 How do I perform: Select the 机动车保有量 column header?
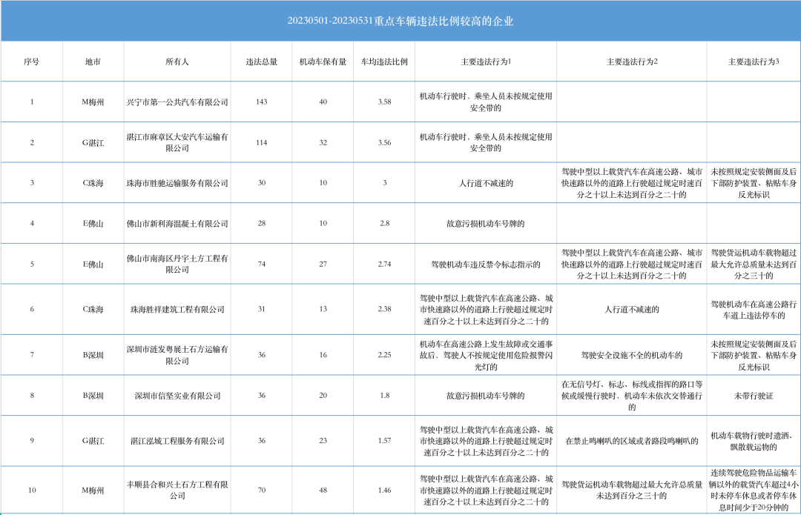(323, 62)
